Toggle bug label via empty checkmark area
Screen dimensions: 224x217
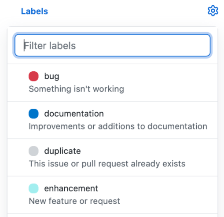click(18, 77)
